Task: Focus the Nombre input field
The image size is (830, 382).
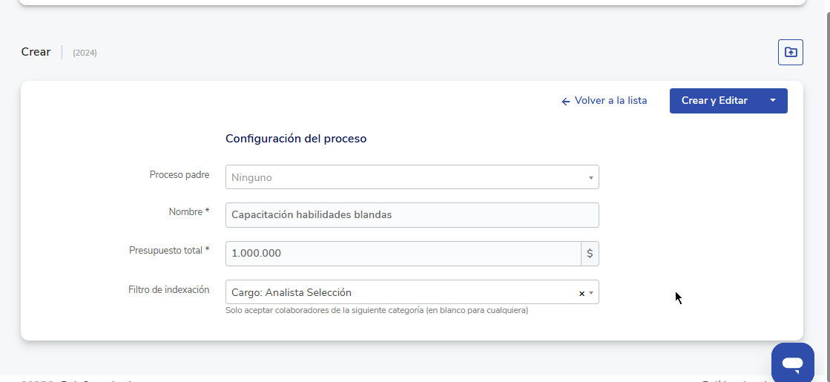Action: pyautogui.click(x=412, y=215)
